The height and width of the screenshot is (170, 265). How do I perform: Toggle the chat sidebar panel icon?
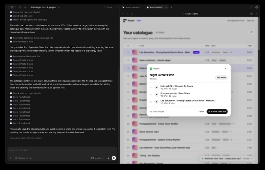tap(12, 8)
